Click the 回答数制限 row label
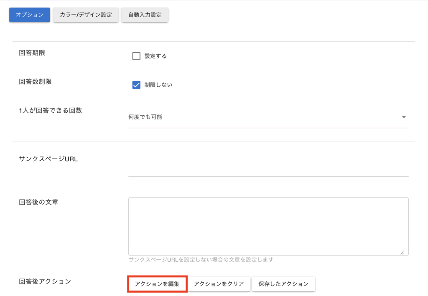Image resolution: width=428 pixels, height=296 pixels. 36,82
